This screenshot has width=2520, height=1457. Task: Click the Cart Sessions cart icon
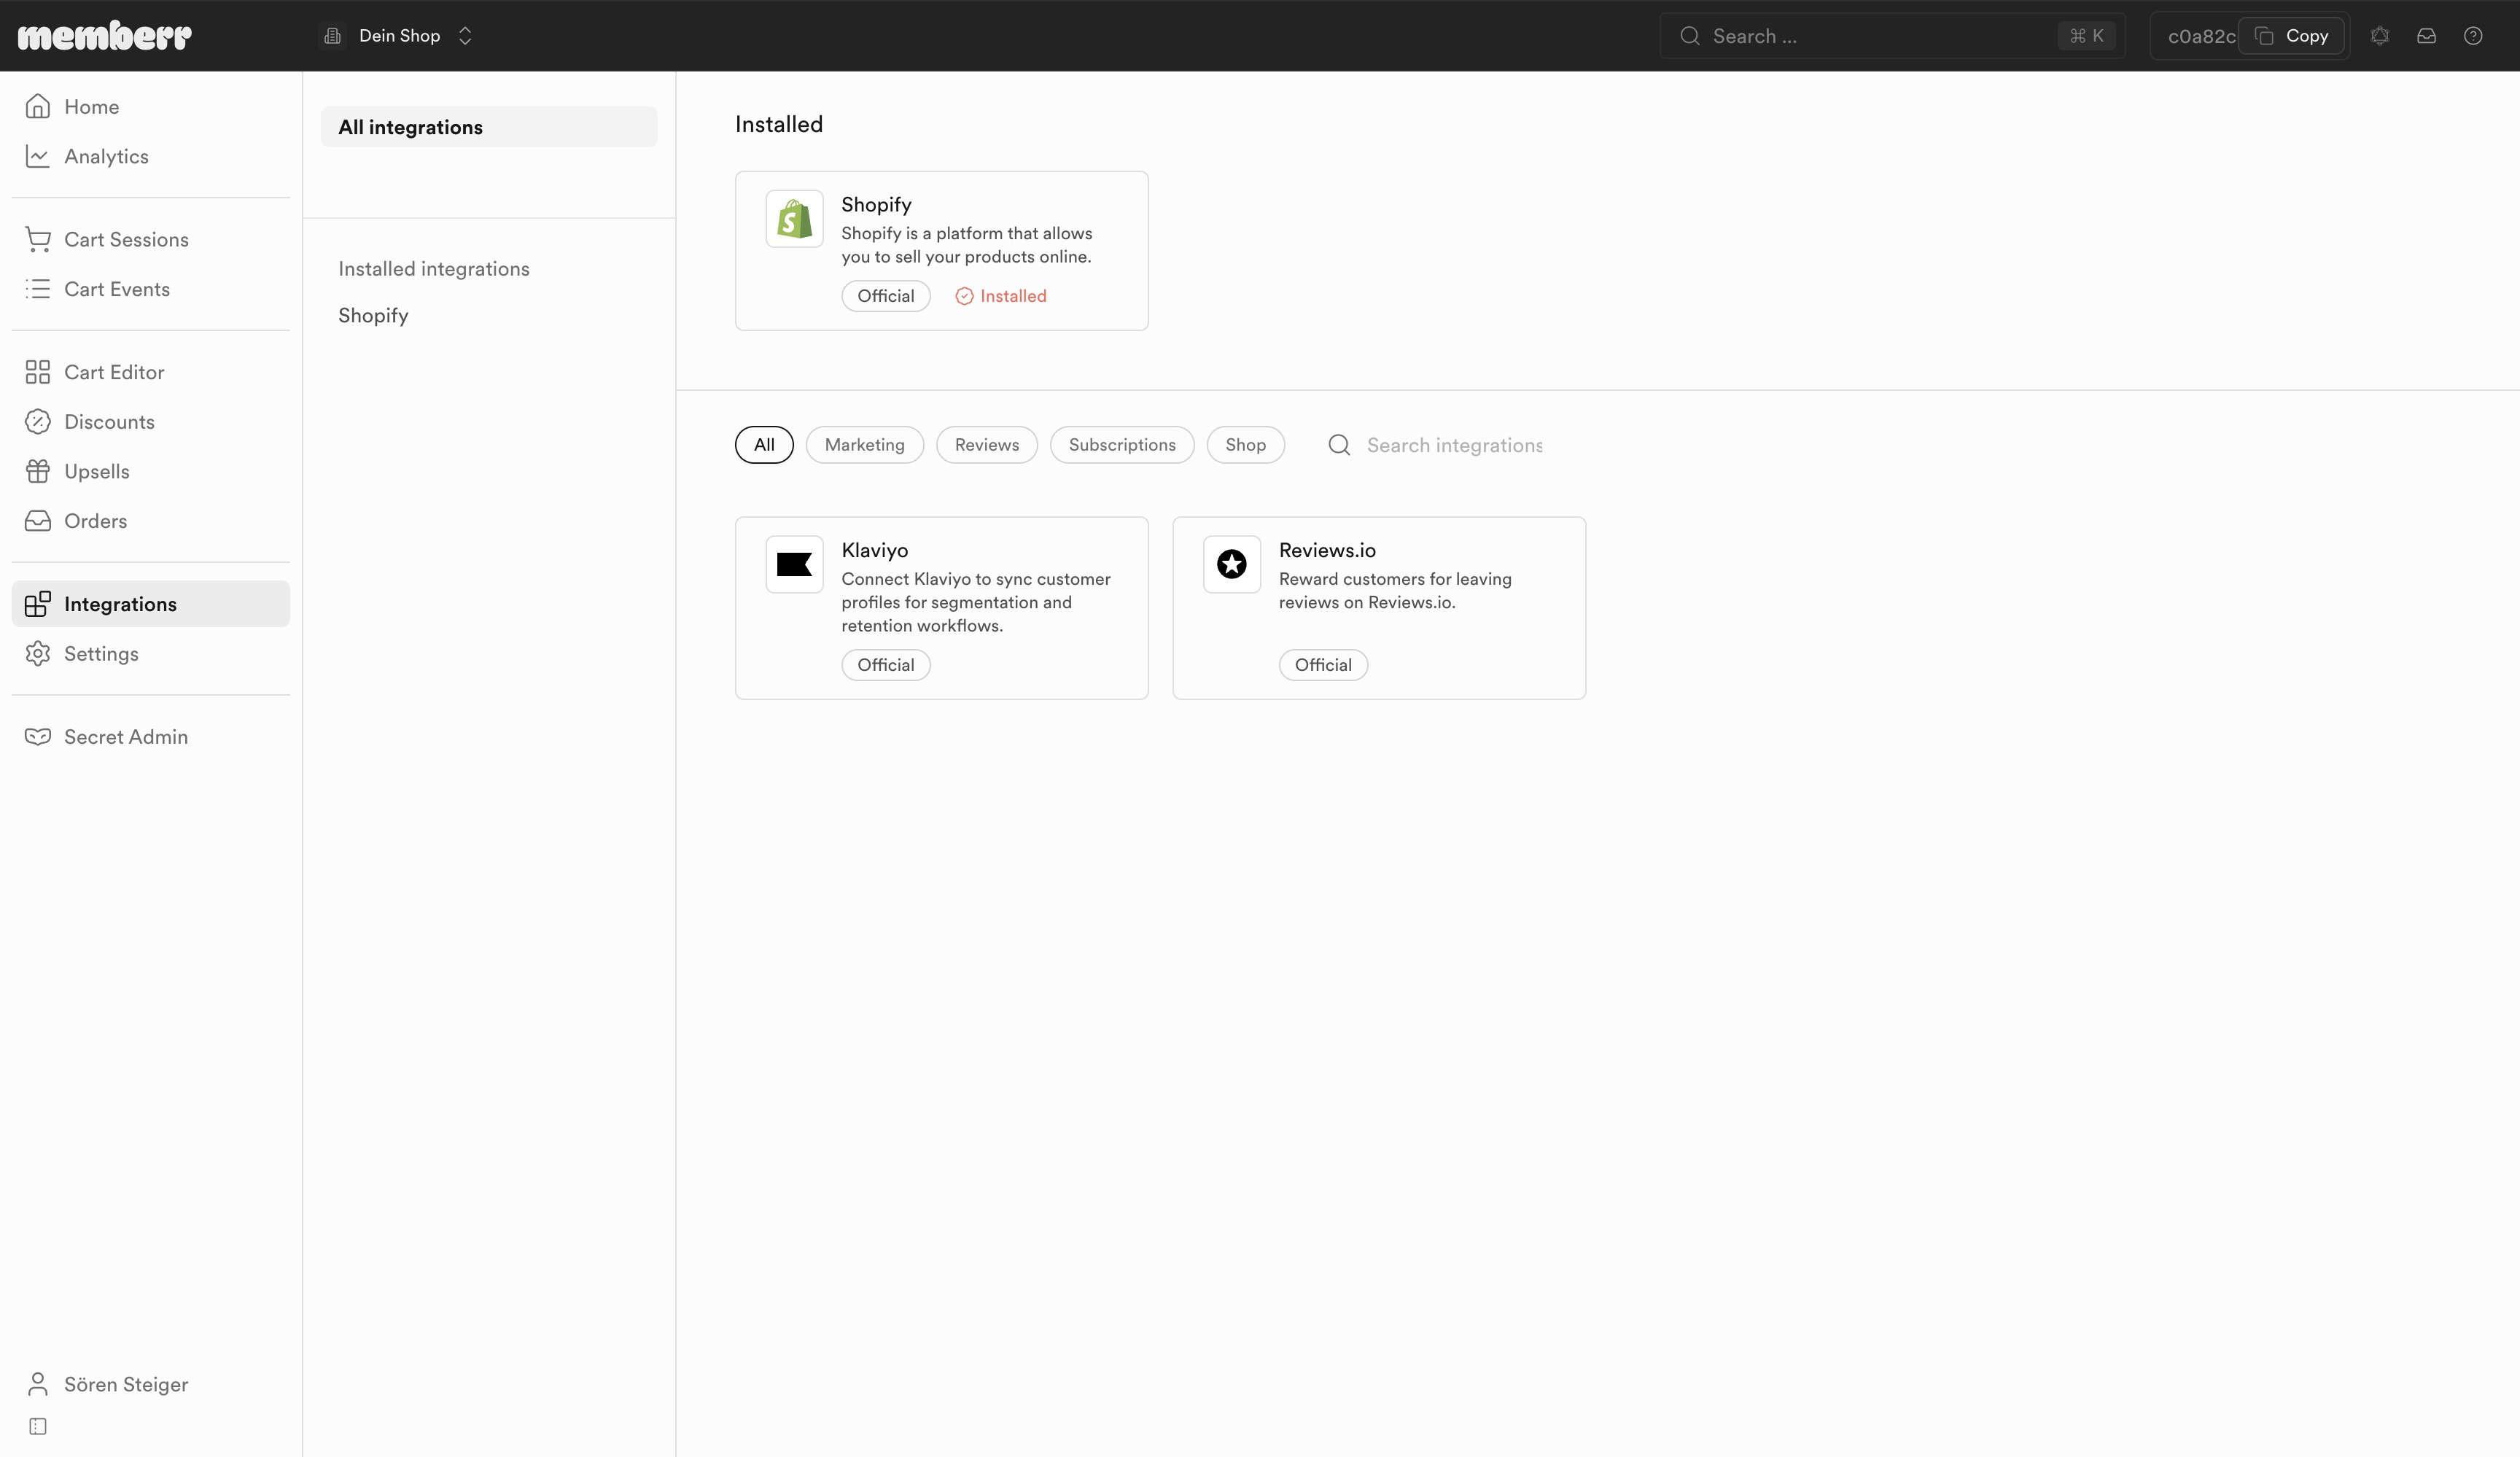tap(38, 239)
